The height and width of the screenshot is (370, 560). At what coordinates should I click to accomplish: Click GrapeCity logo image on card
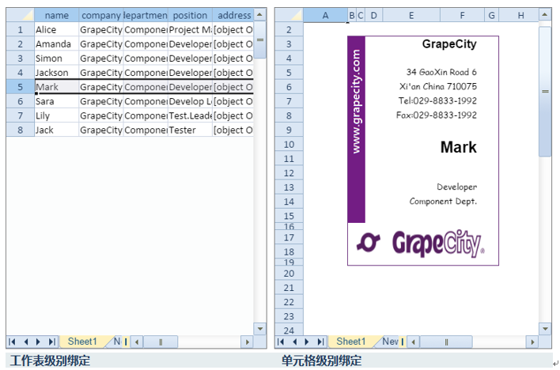pos(421,244)
